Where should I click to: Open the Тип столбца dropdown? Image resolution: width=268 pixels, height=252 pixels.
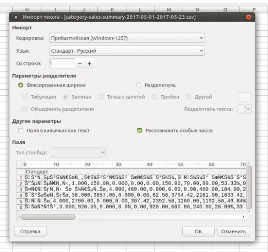coord(79,152)
